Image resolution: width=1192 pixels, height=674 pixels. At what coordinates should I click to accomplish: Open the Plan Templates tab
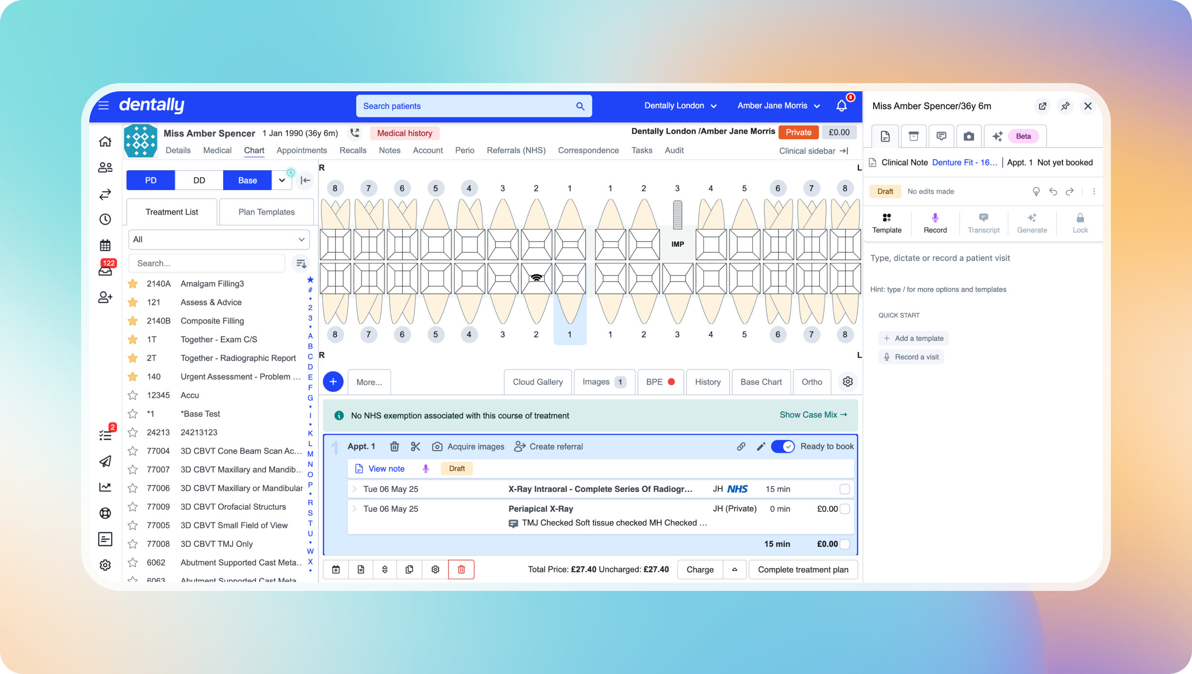coord(266,212)
